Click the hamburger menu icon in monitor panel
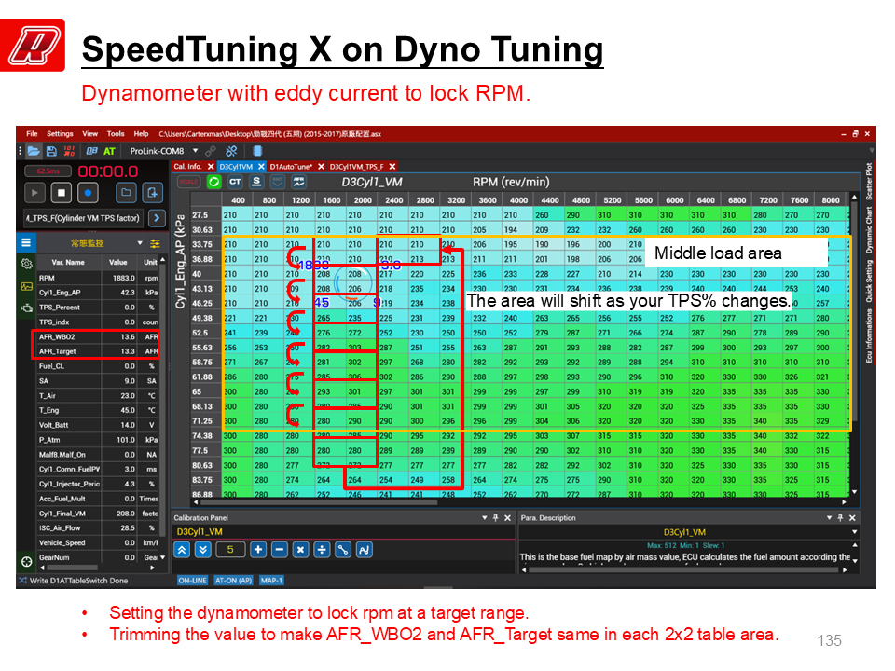 click(26, 242)
